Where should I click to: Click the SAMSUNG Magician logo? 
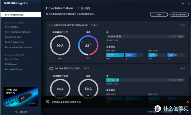click(16, 3)
